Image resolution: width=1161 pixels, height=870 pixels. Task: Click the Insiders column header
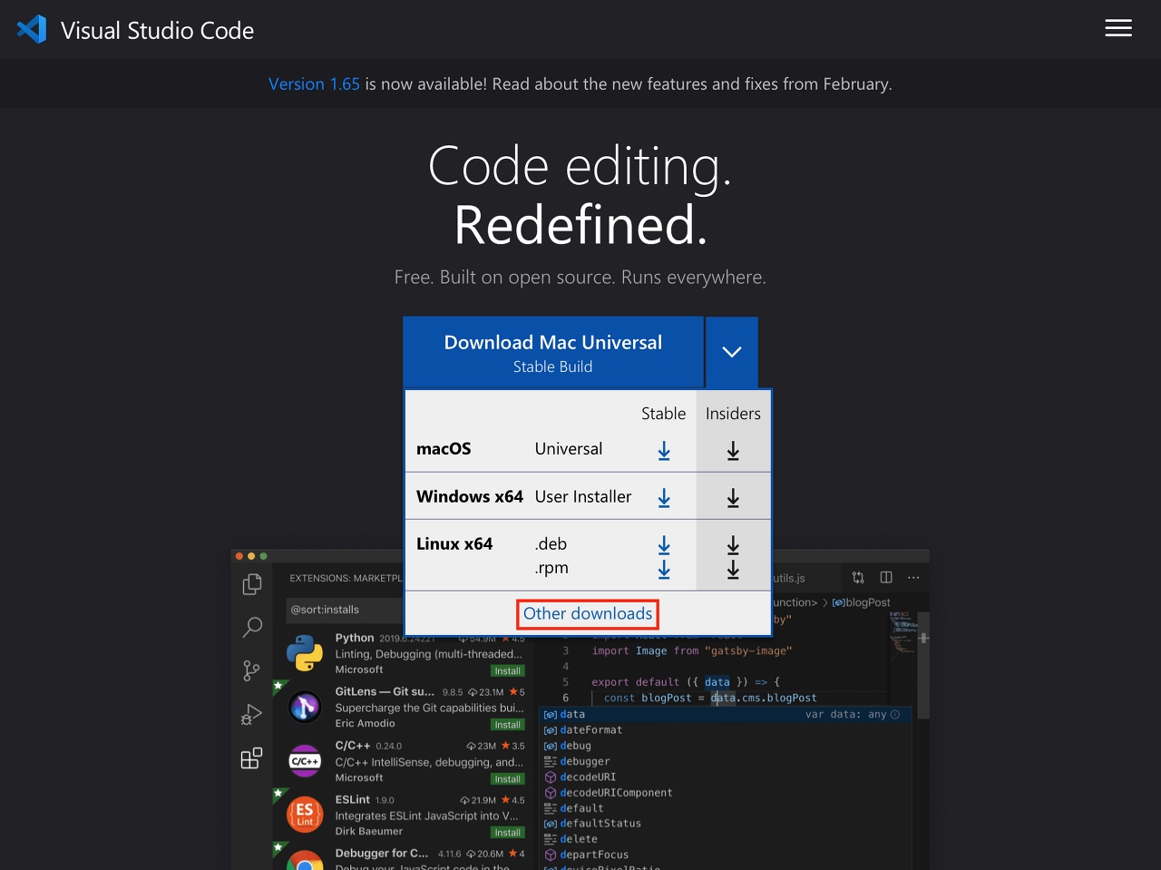pyautogui.click(x=733, y=414)
